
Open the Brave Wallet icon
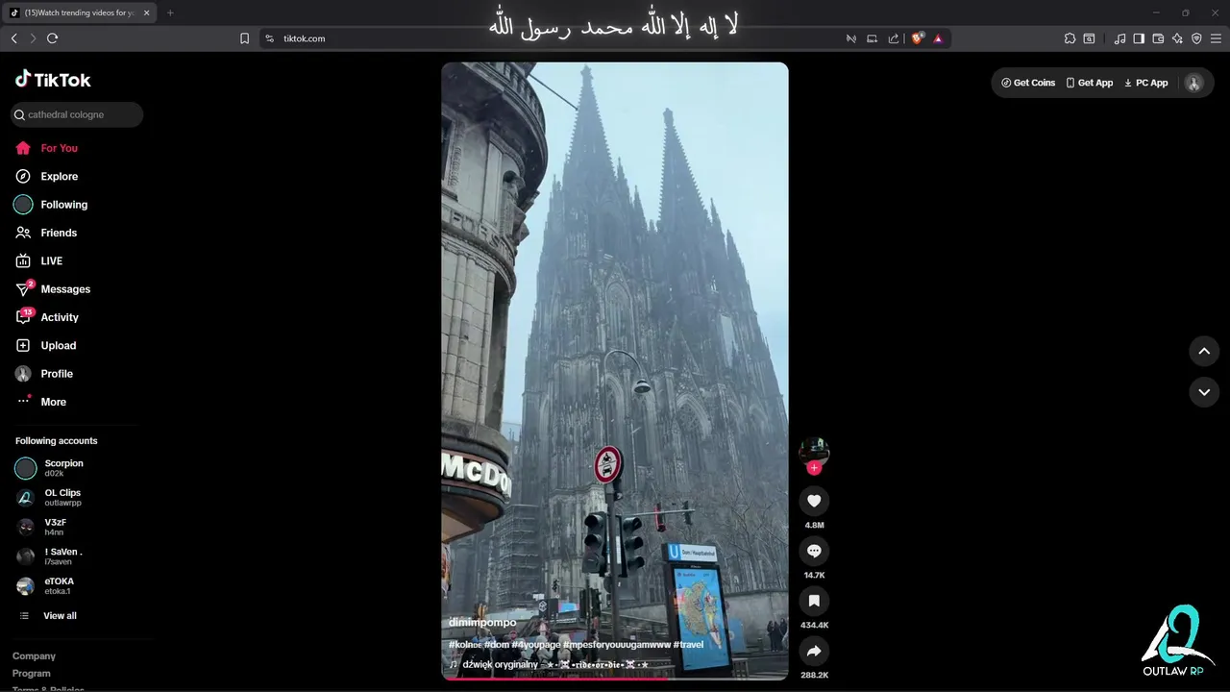click(1158, 38)
